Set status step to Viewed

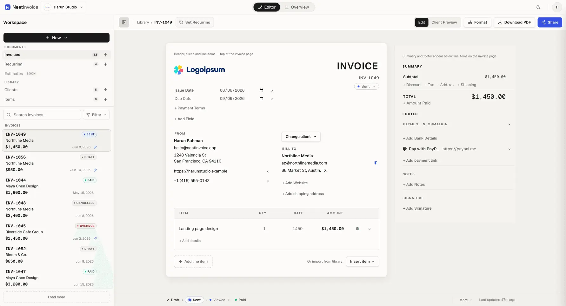coord(217,300)
